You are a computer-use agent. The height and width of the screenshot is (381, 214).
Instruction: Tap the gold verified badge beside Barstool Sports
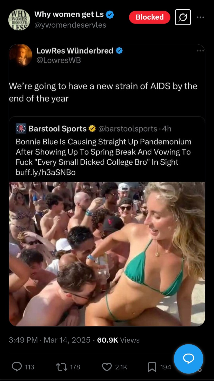tap(92, 129)
